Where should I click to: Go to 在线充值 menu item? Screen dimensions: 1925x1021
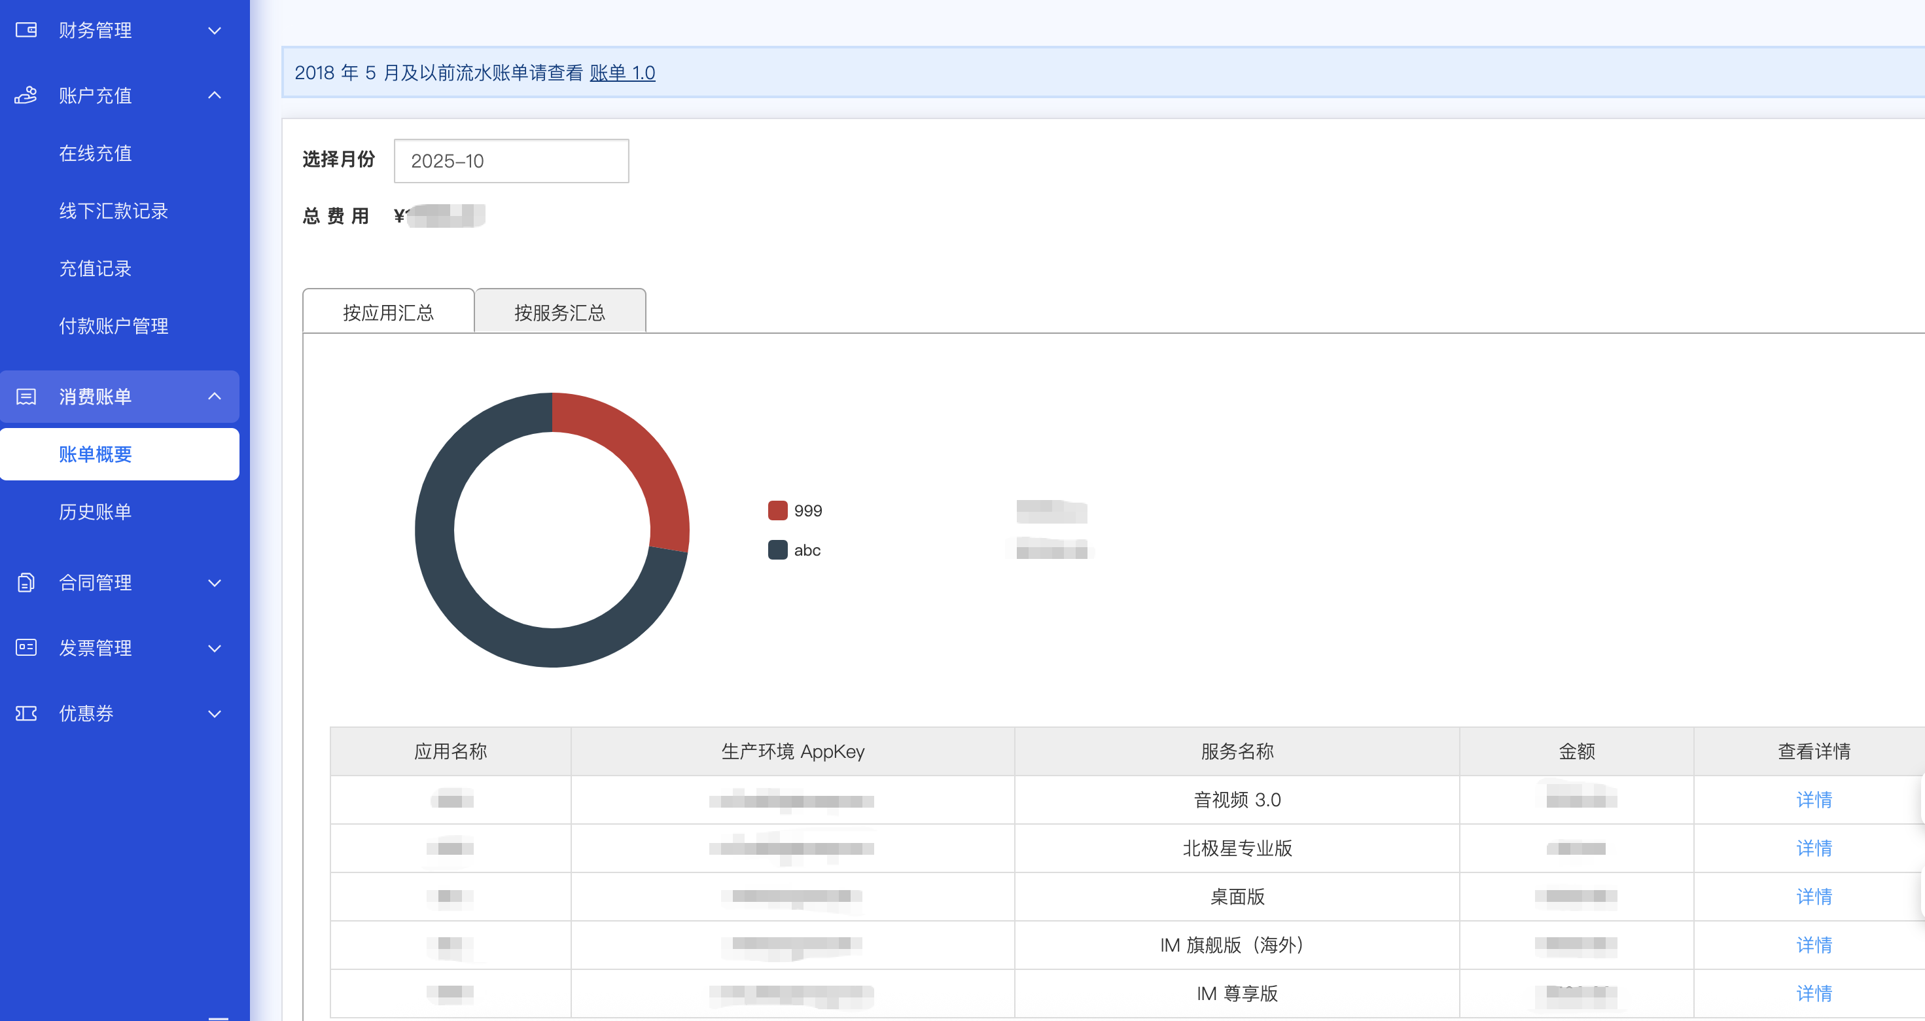pos(95,153)
